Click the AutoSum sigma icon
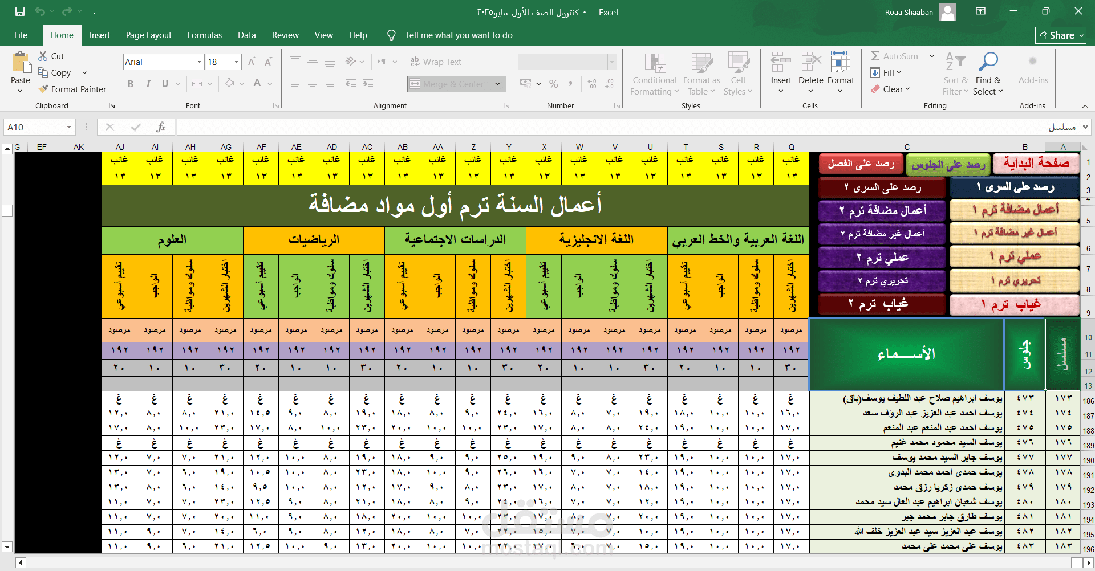The height and width of the screenshot is (571, 1095). 875,56
